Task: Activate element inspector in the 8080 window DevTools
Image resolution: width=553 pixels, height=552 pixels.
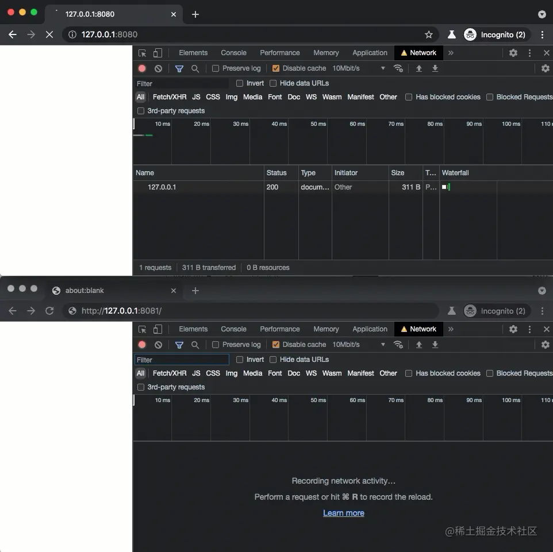Action: 143,53
